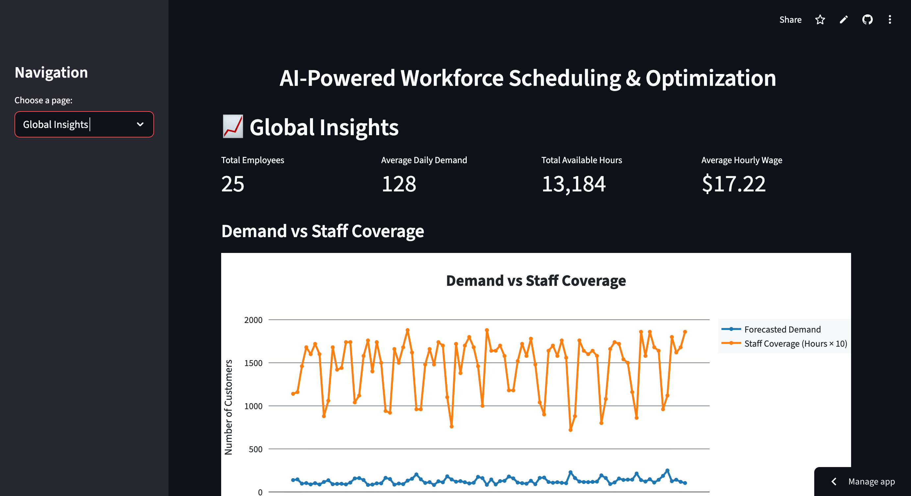Screen dimensions: 911x496
Task: Click the orange Staff Coverage legend marker
Action: click(x=731, y=343)
